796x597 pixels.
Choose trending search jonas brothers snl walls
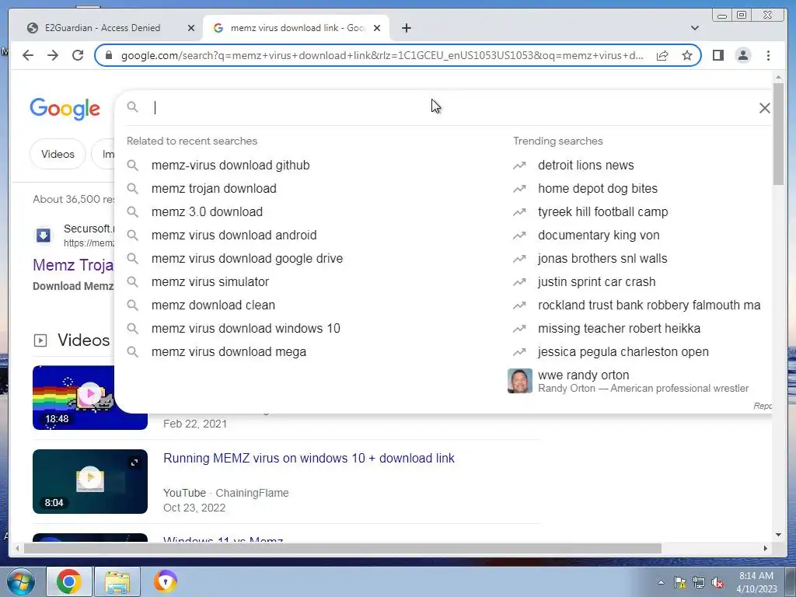(602, 258)
